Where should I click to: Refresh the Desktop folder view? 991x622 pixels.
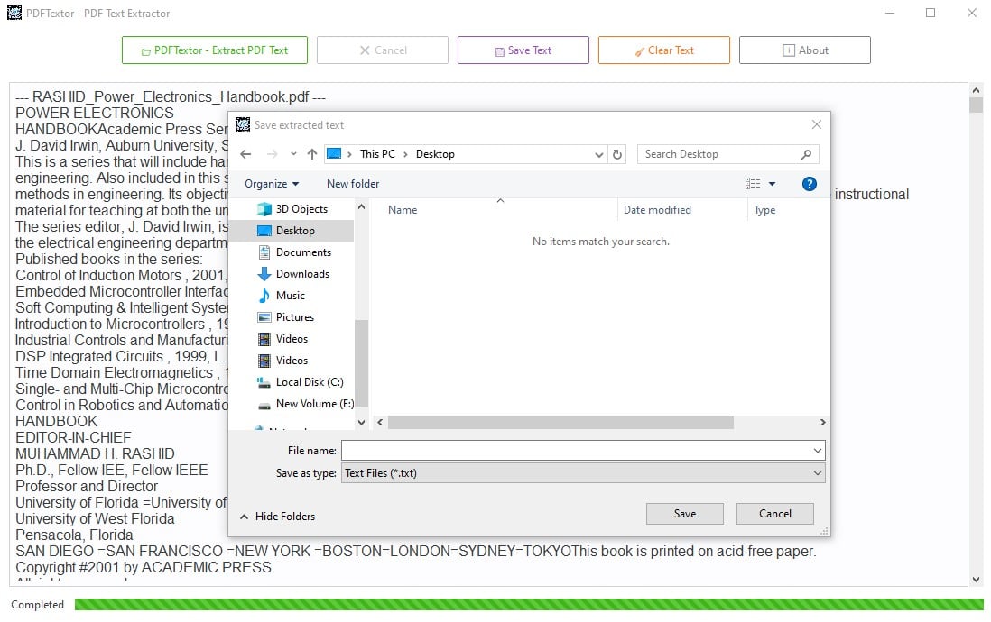[617, 154]
